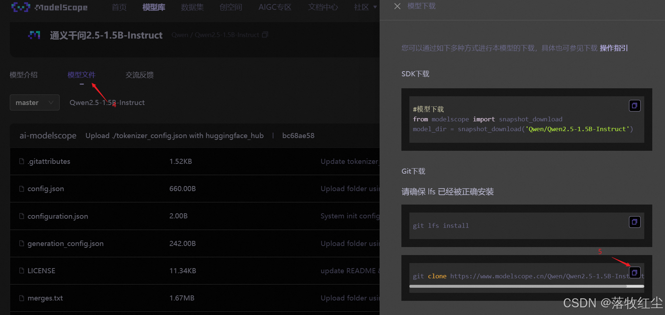The width and height of the screenshot is (665, 315).
Task: Click the ModelScope logo
Action: tap(49, 7)
